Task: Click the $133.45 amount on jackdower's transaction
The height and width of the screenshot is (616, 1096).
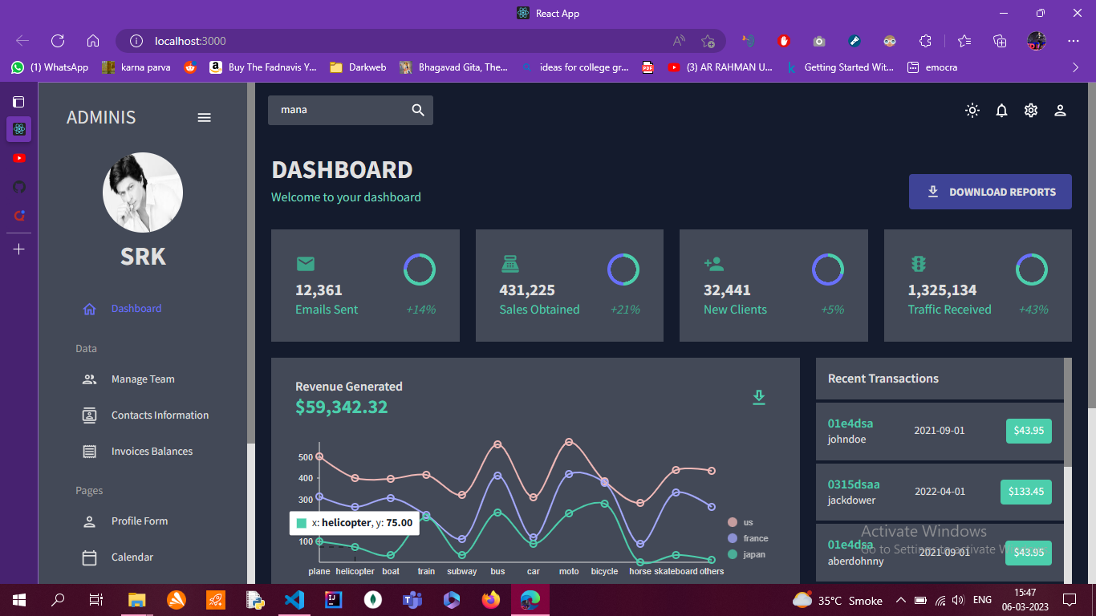Action: coord(1026,492)
